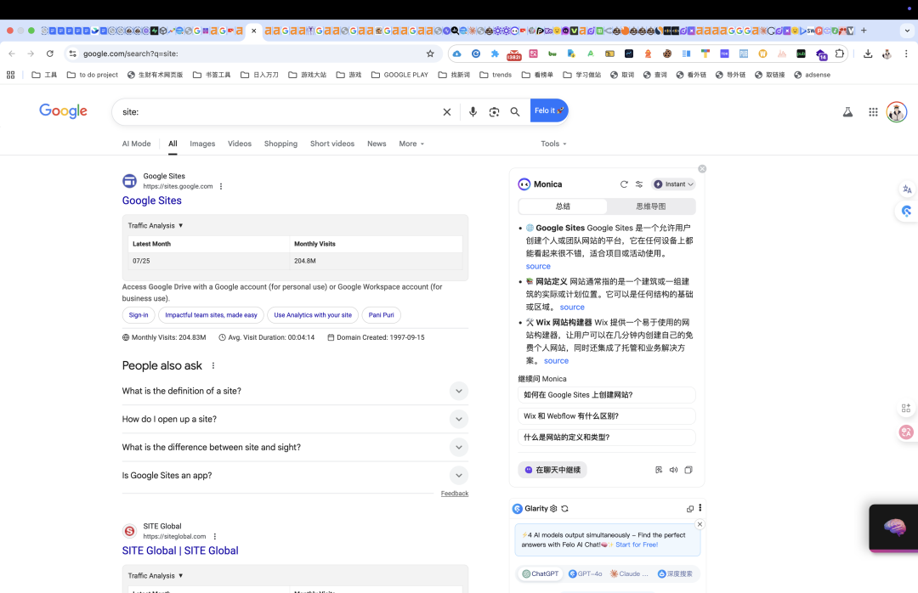Open the Tools dropdown
The width and height of the screenshot is (918, 593).
(553, 144)
